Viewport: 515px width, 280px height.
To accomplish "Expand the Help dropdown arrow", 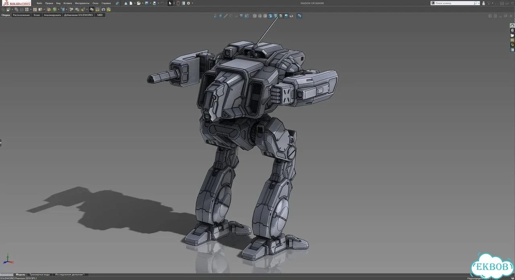I will (492, 3).
